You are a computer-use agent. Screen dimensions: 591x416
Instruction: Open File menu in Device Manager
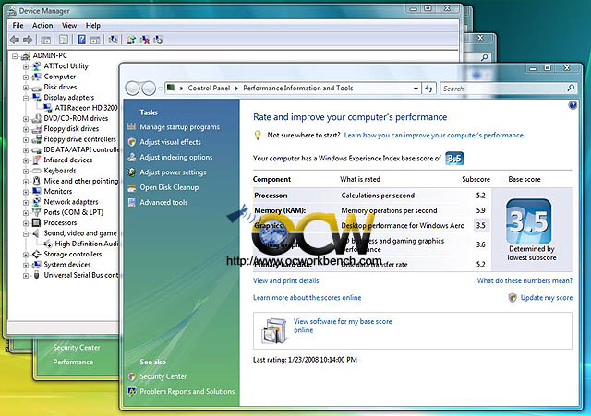tap(18, 25)
